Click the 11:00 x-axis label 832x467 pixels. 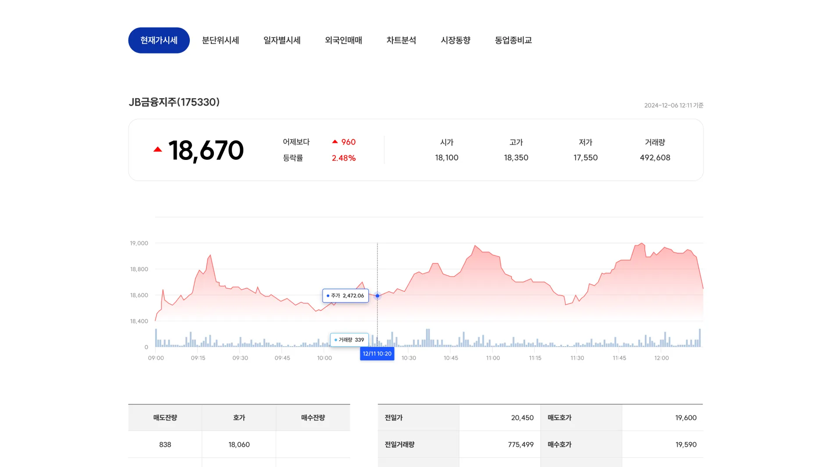point(493,358)
